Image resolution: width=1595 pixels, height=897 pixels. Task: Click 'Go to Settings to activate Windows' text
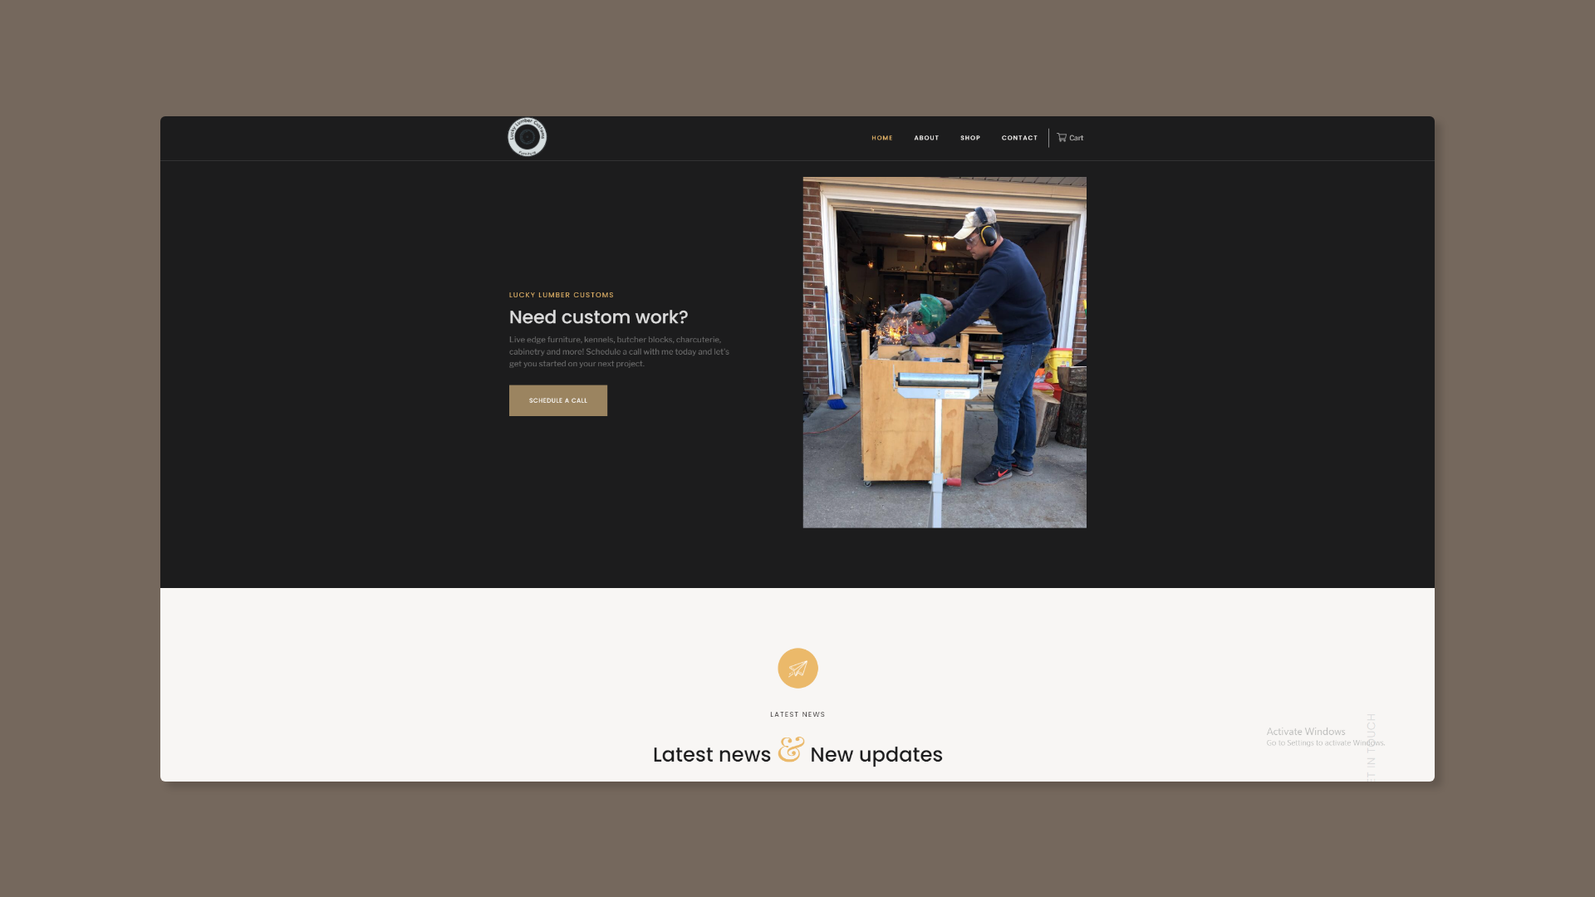point(1326,743)
